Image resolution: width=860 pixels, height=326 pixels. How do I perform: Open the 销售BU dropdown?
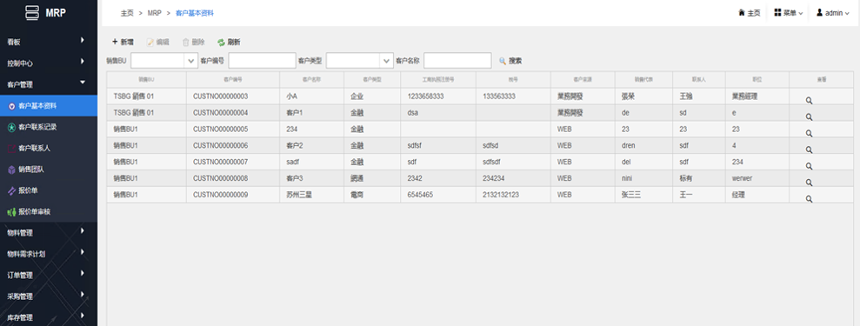pos(164,61)
